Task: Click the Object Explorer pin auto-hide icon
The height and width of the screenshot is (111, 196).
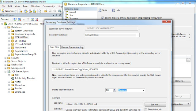Action: (x=56, y=15)
